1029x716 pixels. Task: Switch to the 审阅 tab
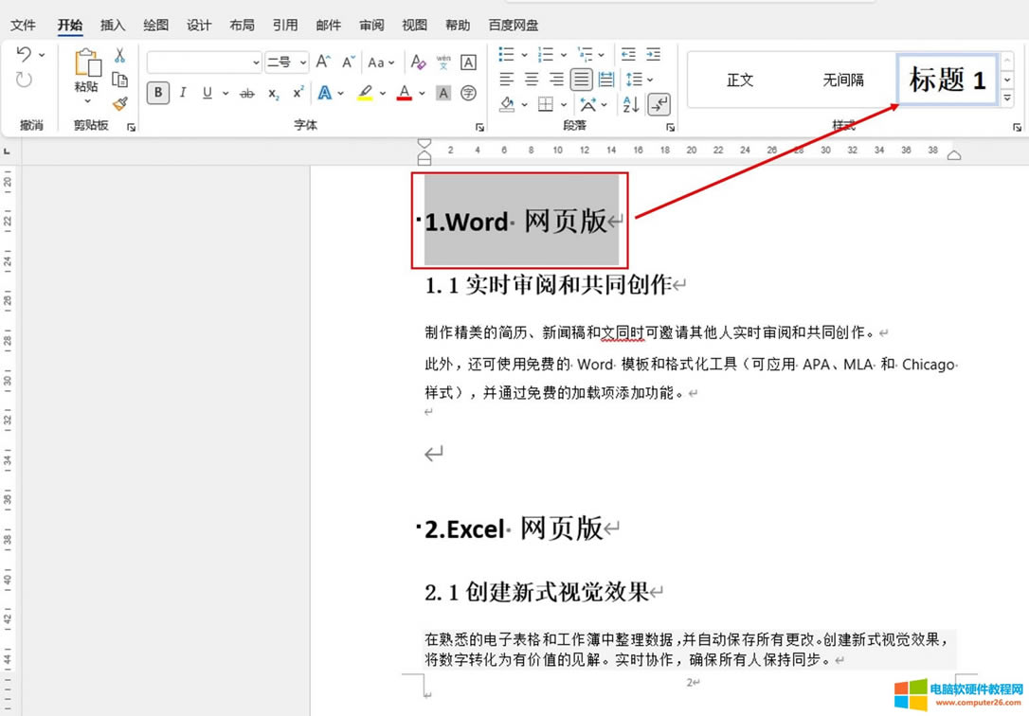tap(371, 25)
